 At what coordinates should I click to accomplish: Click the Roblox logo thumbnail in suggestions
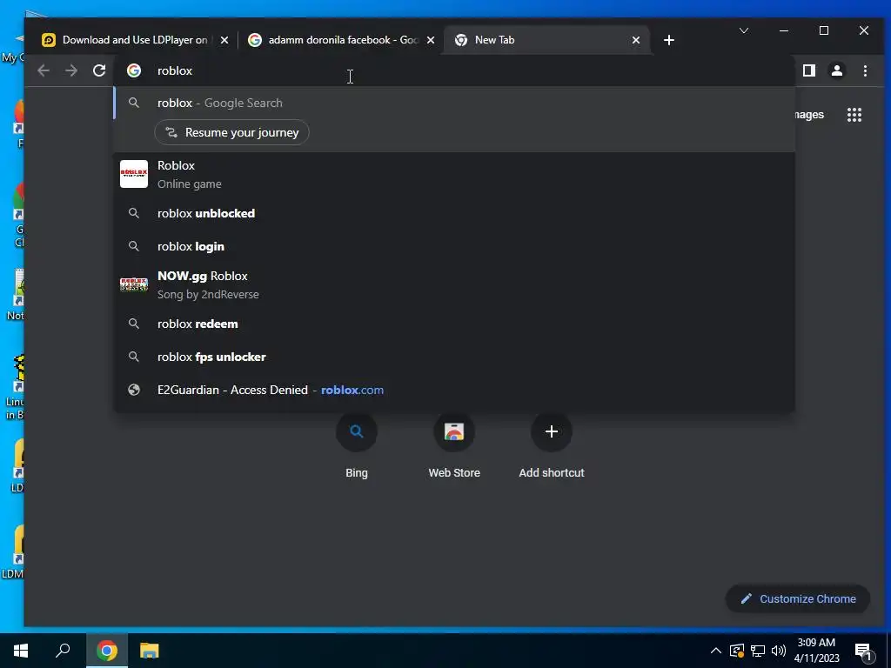click(134, 174)
